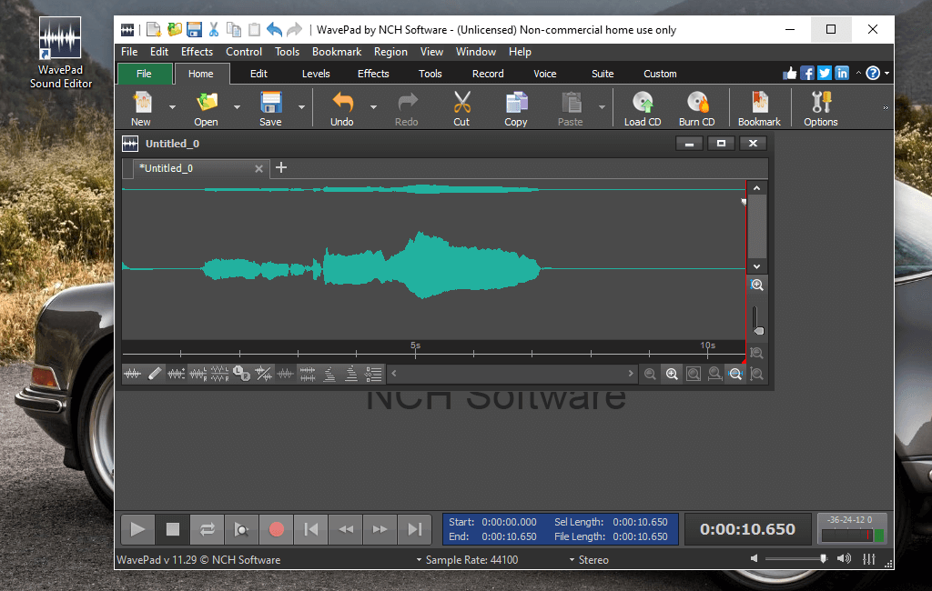
Task: Undo the last action via the ribbon Undo button
Action: coord(342,109)
